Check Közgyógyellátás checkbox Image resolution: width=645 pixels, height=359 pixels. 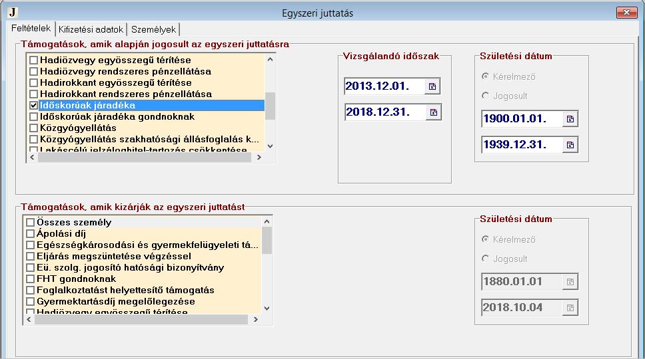coord(34,128)
